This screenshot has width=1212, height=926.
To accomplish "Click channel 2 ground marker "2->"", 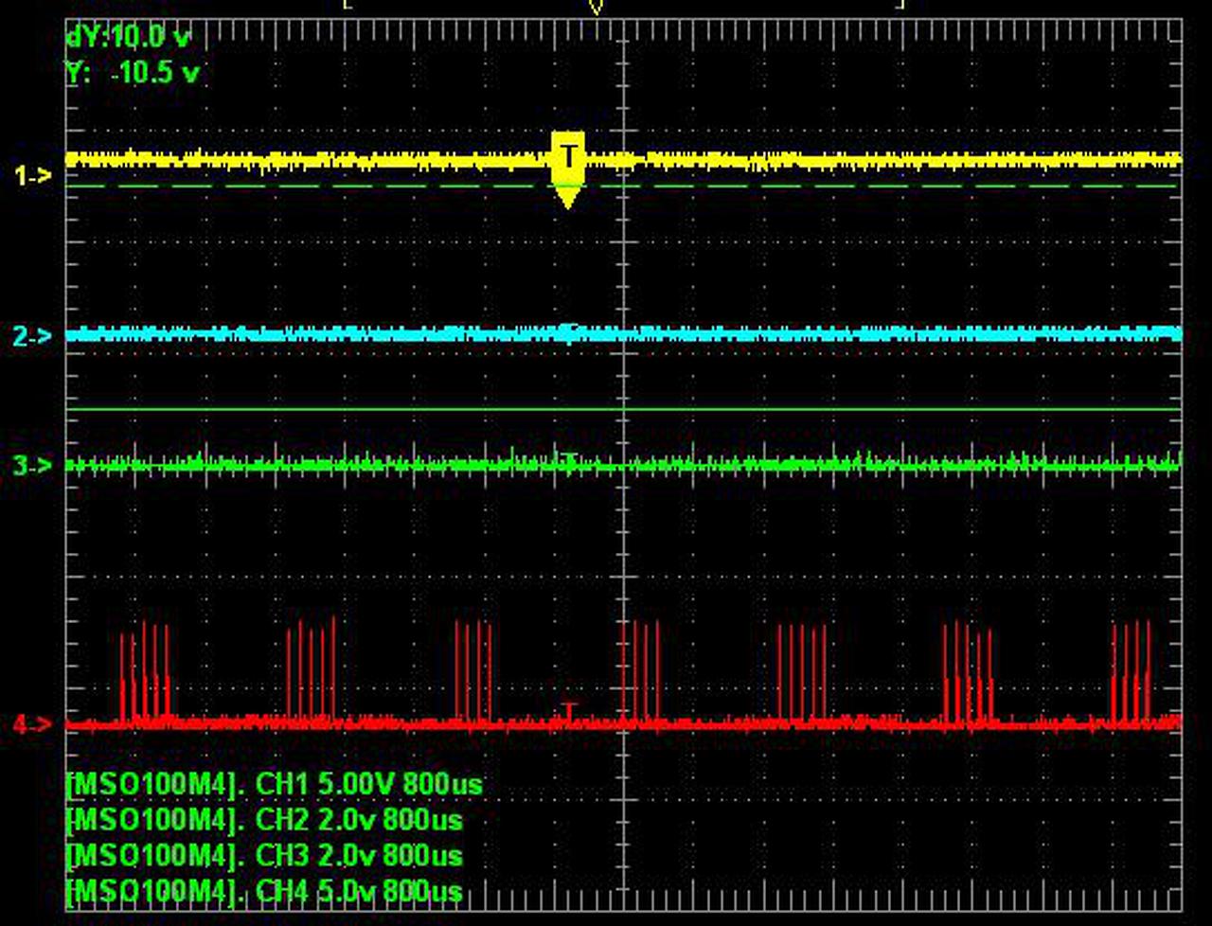I will click(x=32, y=335).
